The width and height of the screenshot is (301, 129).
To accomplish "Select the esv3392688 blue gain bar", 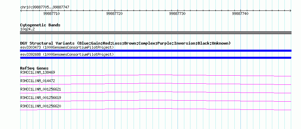I will pyautogui.click(x=156, y=58).
